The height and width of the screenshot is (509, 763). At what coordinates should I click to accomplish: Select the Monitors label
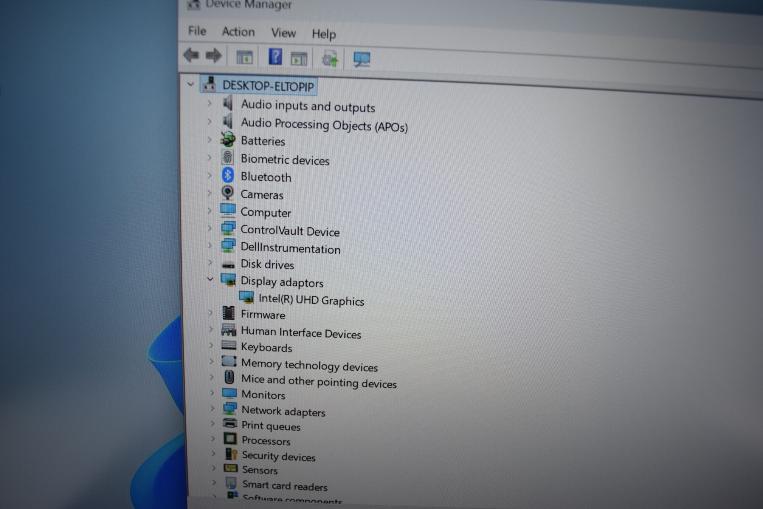click(x=263, y=395)
